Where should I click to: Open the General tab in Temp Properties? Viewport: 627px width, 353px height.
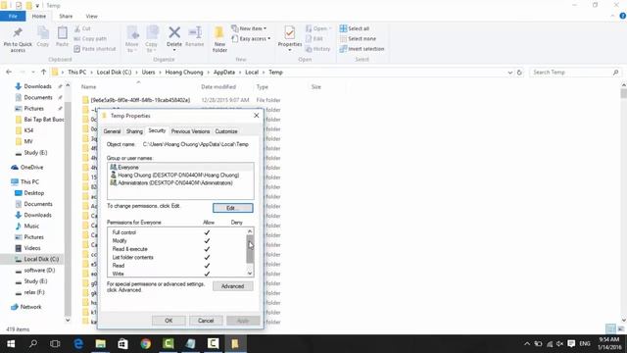112,131
